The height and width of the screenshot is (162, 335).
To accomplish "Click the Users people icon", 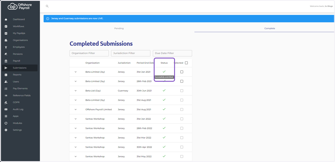I will [6, 82].
